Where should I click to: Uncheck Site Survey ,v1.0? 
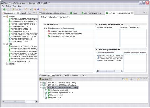46,95
